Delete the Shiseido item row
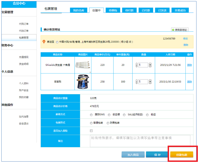 [189, 65]
